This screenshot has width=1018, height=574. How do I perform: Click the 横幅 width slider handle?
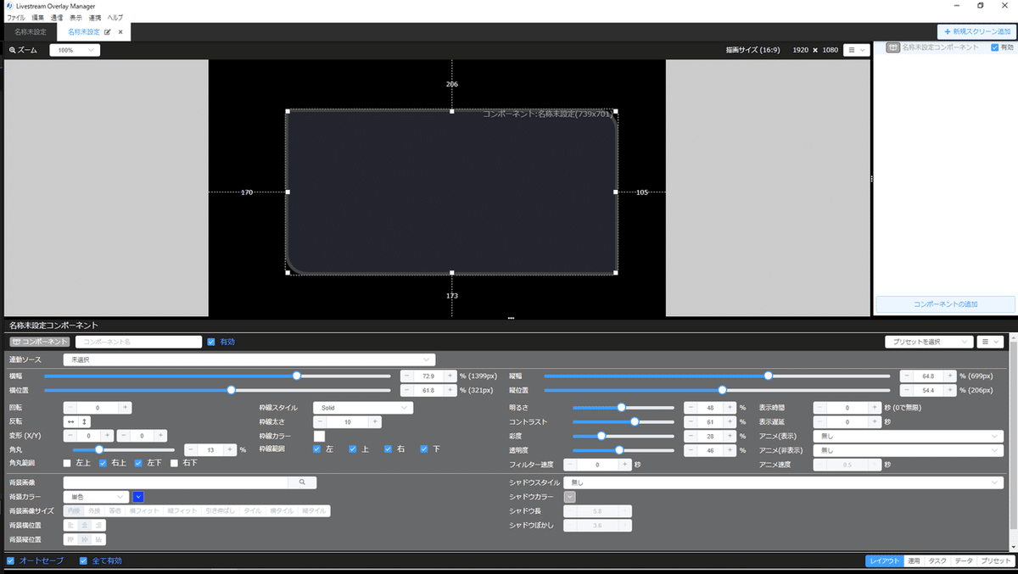click(x=296, y=376)
